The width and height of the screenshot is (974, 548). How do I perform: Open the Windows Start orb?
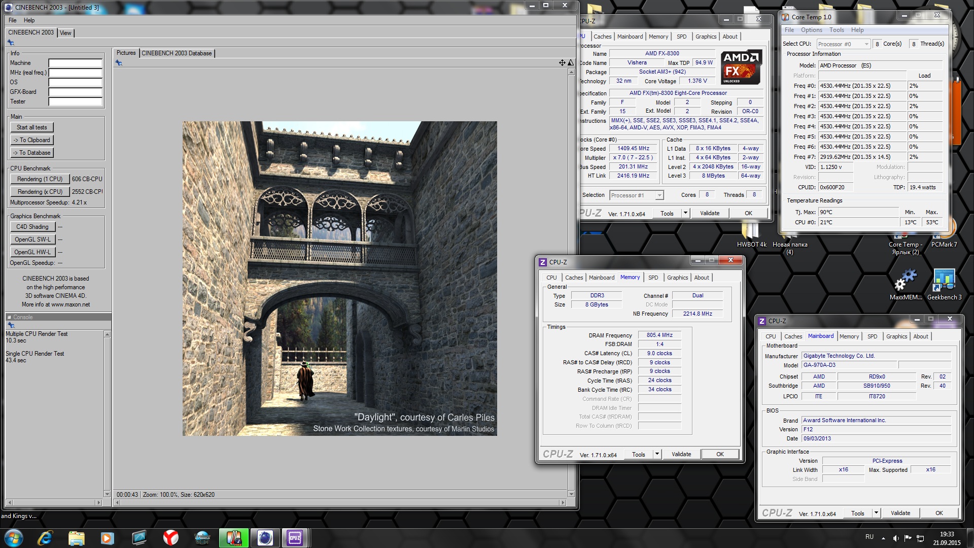[14, 538]
